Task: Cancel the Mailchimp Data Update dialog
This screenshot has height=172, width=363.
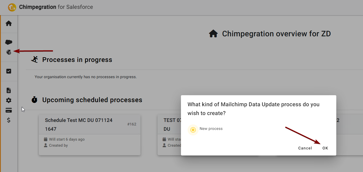Action: (305, 148)
